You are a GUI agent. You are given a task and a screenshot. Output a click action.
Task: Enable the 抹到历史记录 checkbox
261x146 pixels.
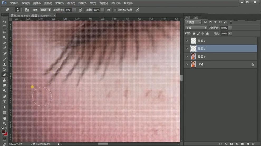tap(115, 10)
